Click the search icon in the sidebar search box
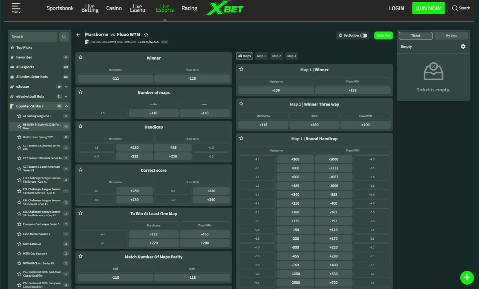Screen dimensions: 479x289 pos(64,37)
